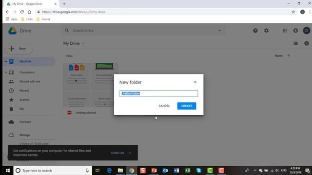Open Chrome profile icon in toolbar
This screenshot has height=175, width=312.
tap(302, 12)
